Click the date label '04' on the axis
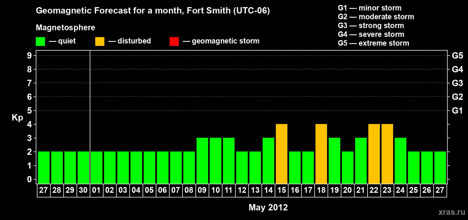Viewport: 468px width, 220px height. point(136,190)
